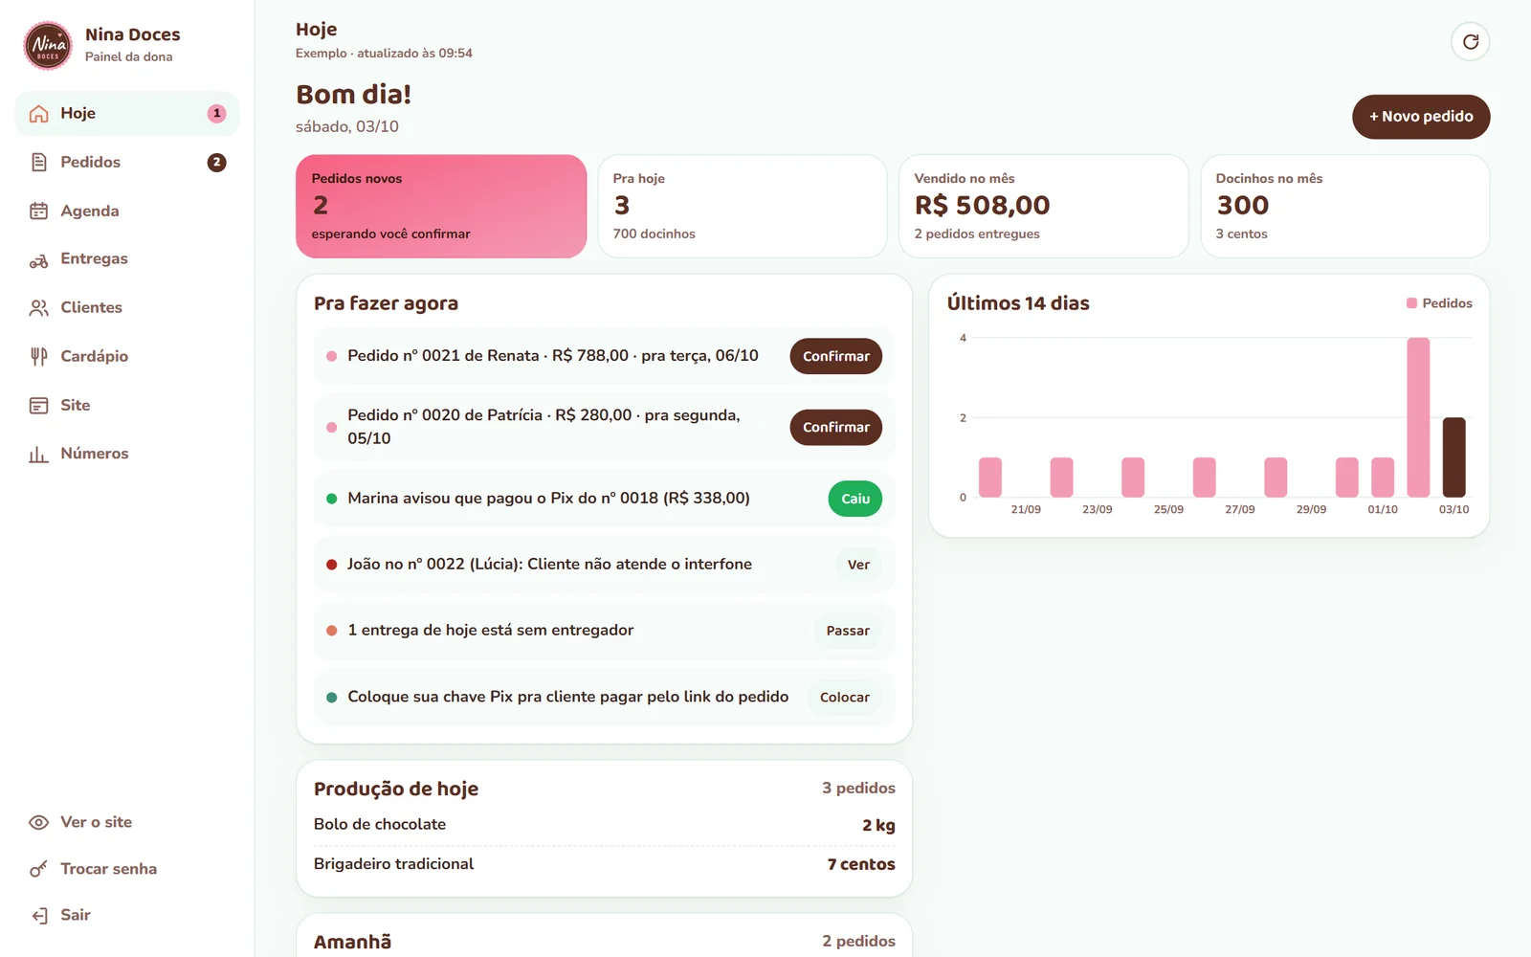1531x957 pixels.
Task: Click the browser icon beside Site
Action: click(38, 406)
